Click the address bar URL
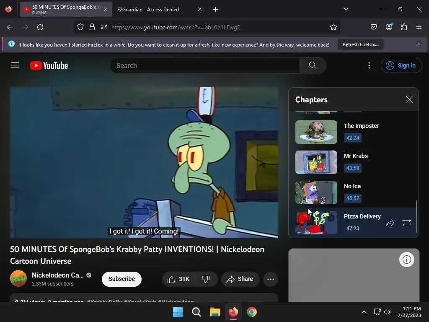Viewport: 429px width, 322px height. (x=176, y=27)
